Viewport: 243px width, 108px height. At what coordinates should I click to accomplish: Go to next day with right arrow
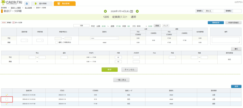(137, 11)
